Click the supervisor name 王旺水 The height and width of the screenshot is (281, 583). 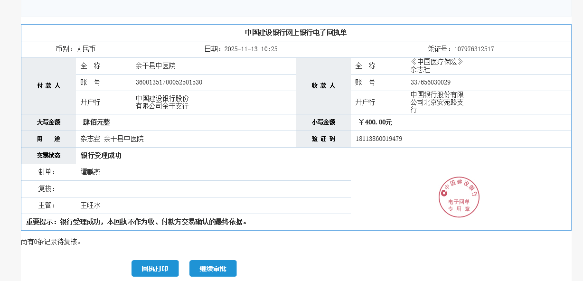point(91,206)
